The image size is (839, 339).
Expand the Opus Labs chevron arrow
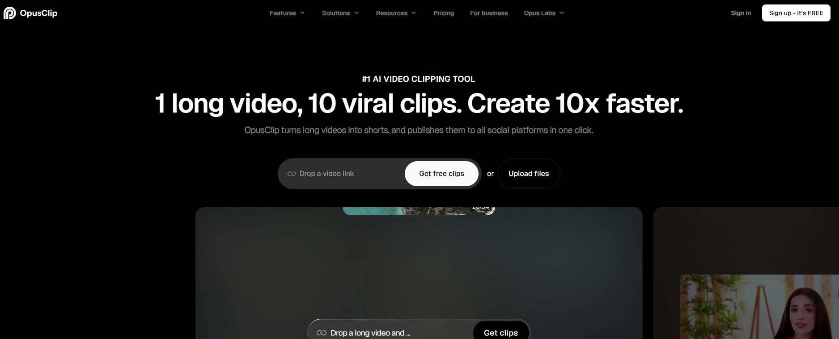click(x=562, y=13)
